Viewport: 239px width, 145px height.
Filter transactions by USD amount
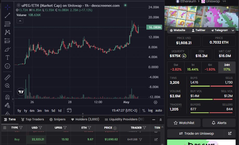(x=40, y=128)
